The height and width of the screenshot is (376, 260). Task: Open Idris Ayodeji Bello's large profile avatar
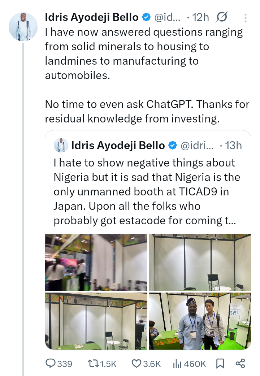tap(23, 26)
